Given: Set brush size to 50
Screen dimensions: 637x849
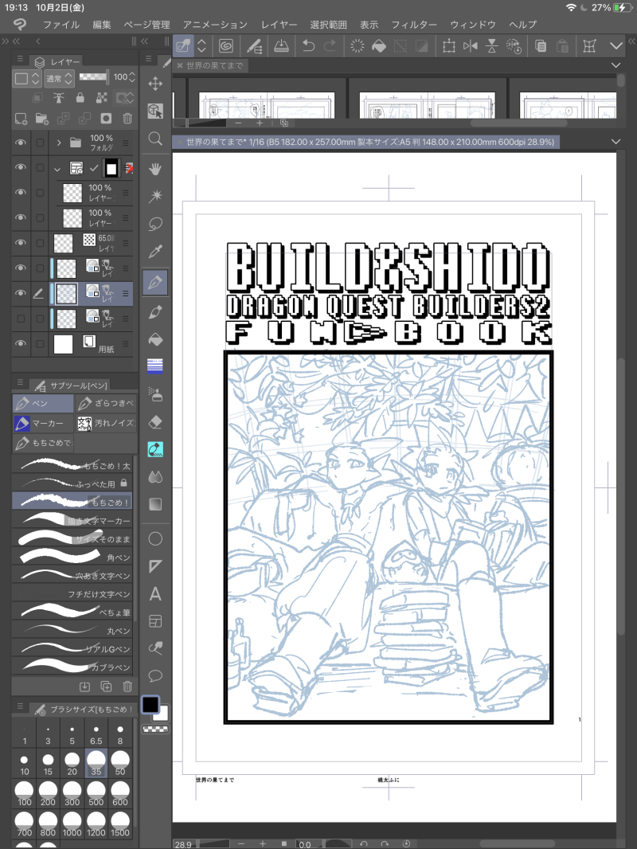Looking at the screenshot, I should point(120,763).
